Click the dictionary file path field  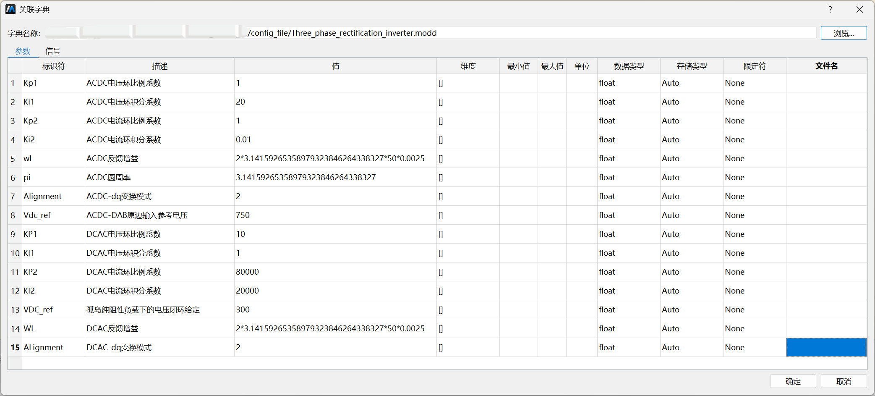pos(430,33)
